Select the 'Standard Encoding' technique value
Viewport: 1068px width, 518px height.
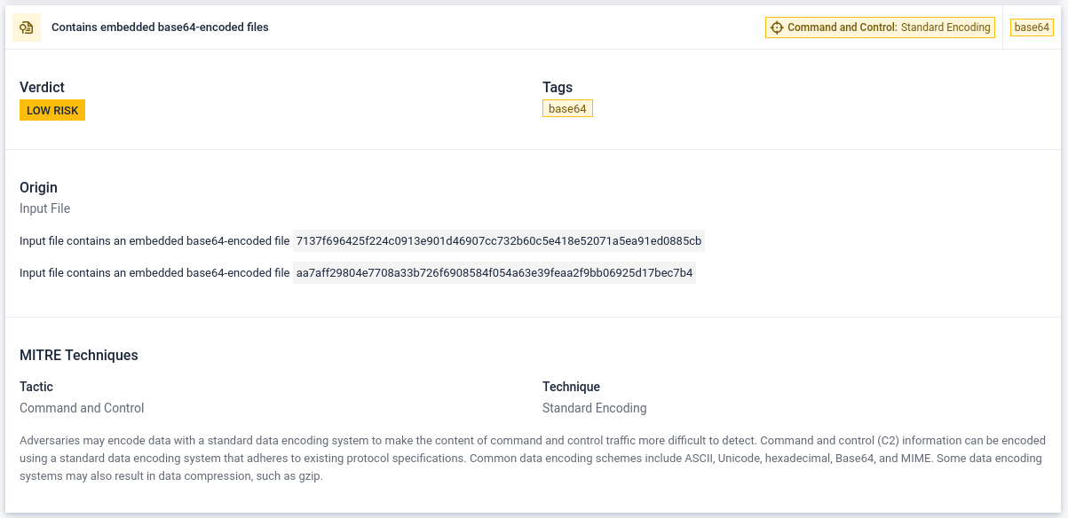pos(594,408)
